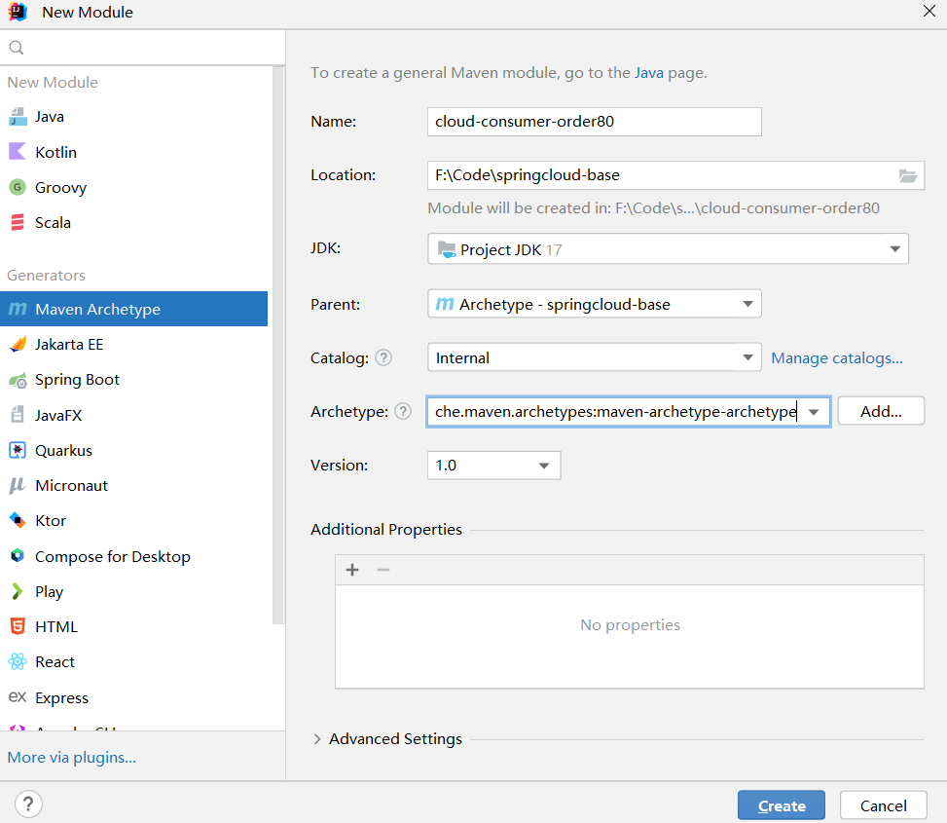Select Compose for Desktop entry

point(134,556)
